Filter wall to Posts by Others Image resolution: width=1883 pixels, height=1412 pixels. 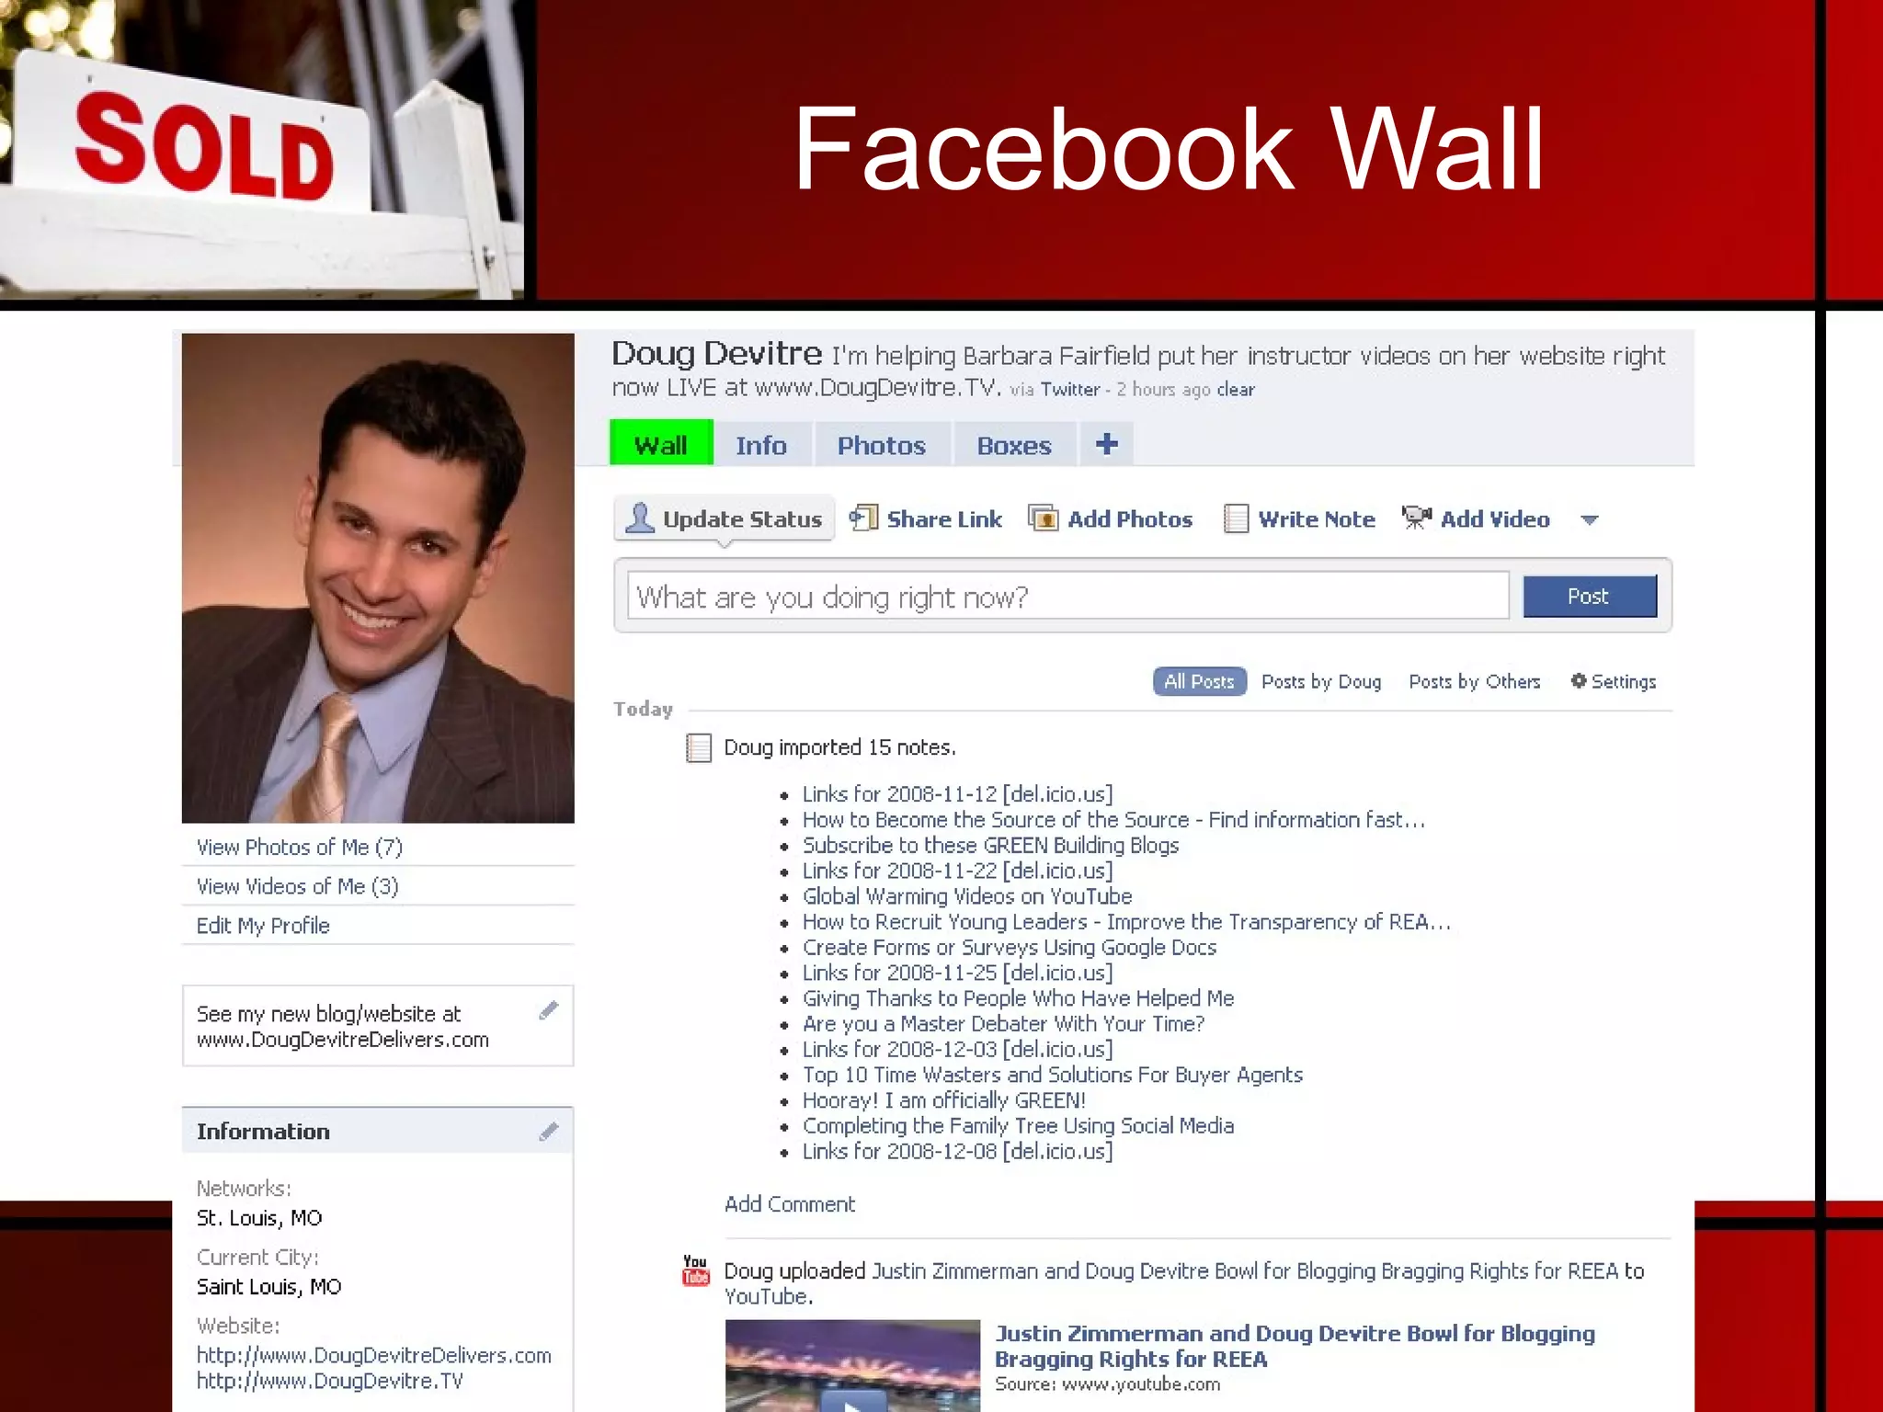click(x=1474, y=681)
